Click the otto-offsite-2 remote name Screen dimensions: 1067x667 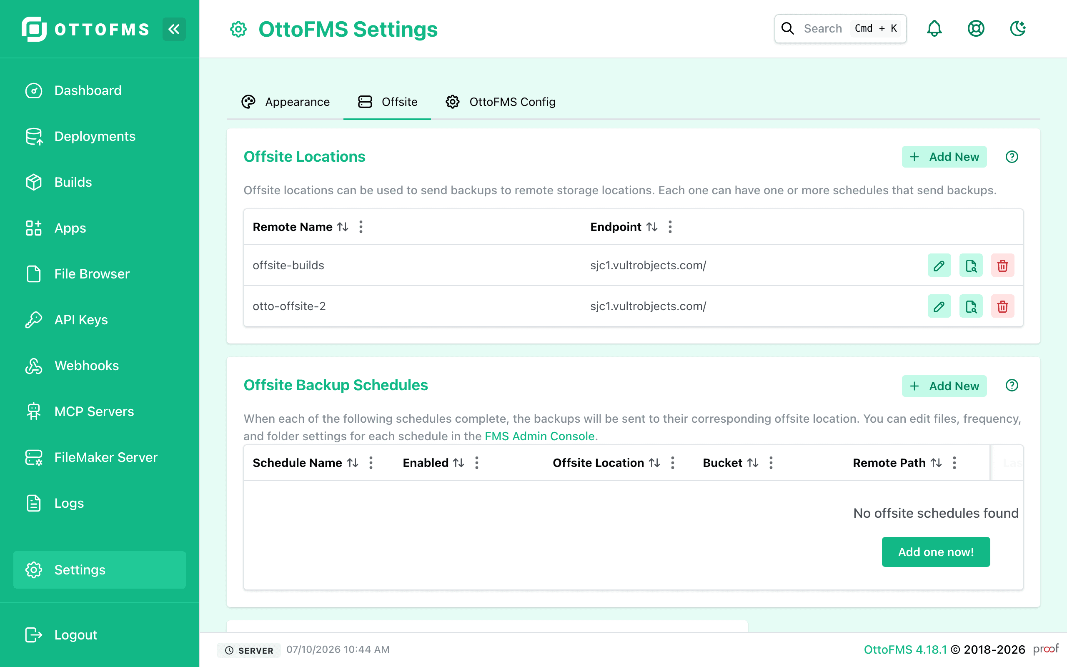coord(289,306)
